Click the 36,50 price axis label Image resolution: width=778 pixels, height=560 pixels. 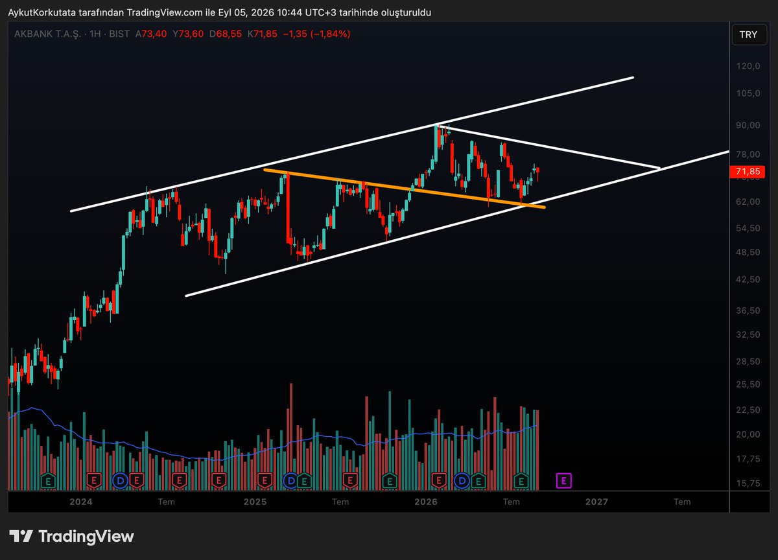(x=749, y=310)
